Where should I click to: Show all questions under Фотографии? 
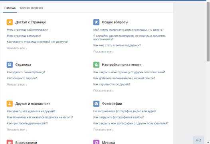click(103, 130)
